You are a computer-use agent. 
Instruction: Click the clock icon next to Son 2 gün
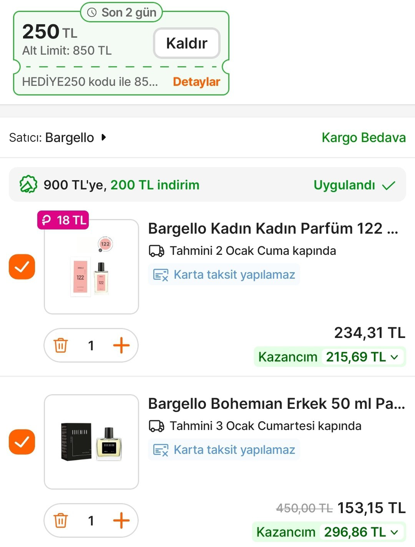click(x=92, y=13)
